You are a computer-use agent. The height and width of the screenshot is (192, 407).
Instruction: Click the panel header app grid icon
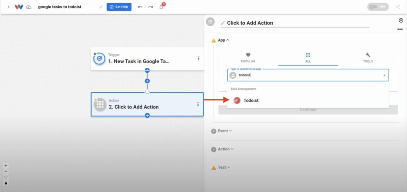(210, 22)
